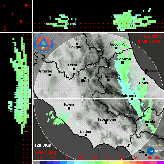Click the '20' dBZ scale value

pyautogui.click(x=94, y=157)
